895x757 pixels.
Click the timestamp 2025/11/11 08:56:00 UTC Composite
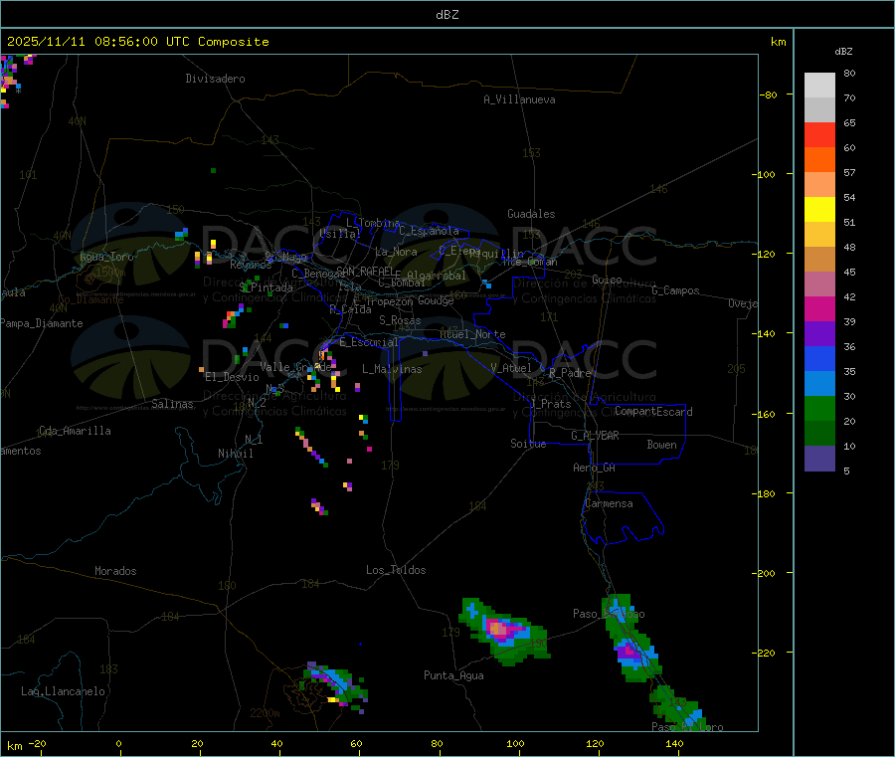(137, 42)
